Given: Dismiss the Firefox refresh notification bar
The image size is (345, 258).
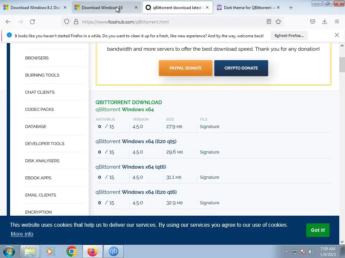Looking at the screenshot, I should pos(337,35).
